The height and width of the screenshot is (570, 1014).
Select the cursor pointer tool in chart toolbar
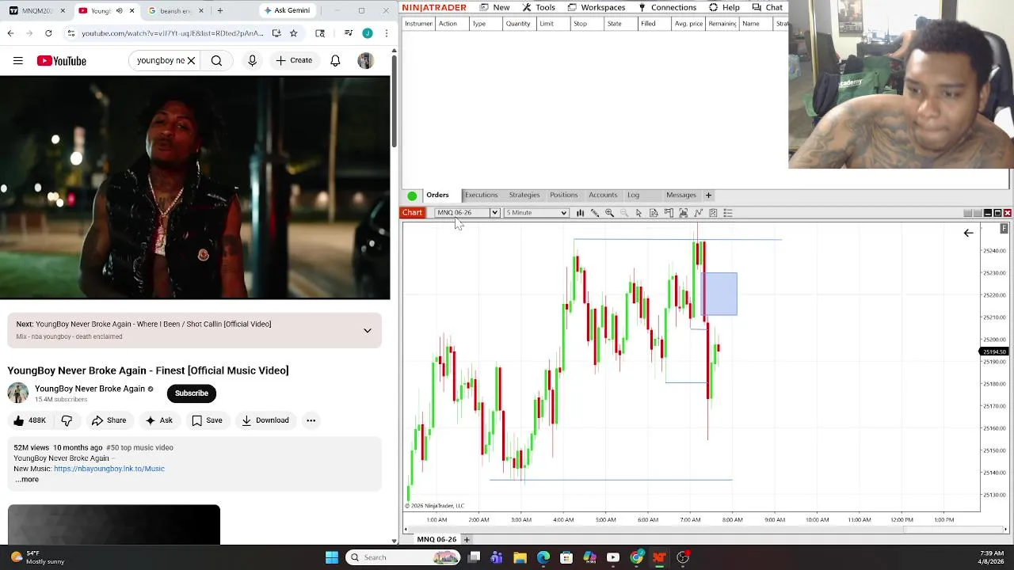click(x=639, y=213)
